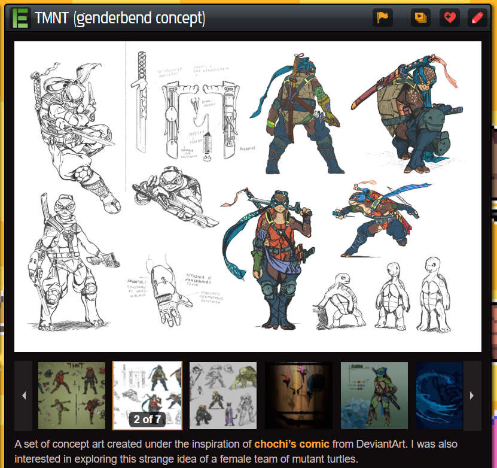Select the '2 of 7' highlighted thumbnail
497x468 pixels.
(x=147, y=396)
